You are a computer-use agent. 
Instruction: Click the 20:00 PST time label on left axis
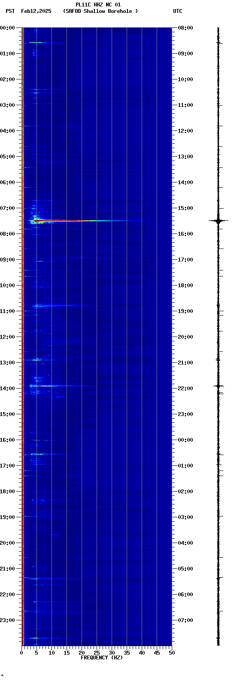click(7, 543)
